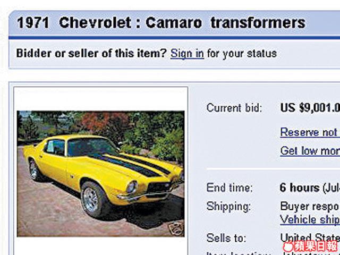This screenshot has height=255, width=340.
Task: Select the listing title 1971 Chevrolet Camaro transformers
Action: coord(161,23)
